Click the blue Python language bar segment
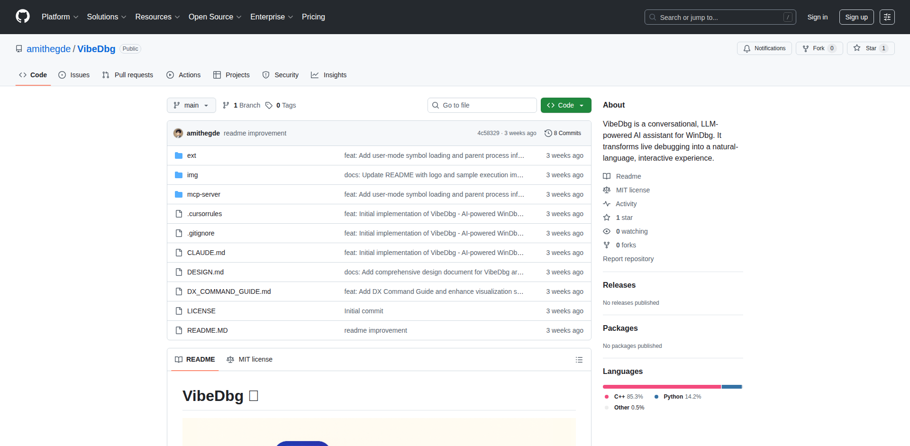This screenshot has height=446, width=910. point(732,387)
